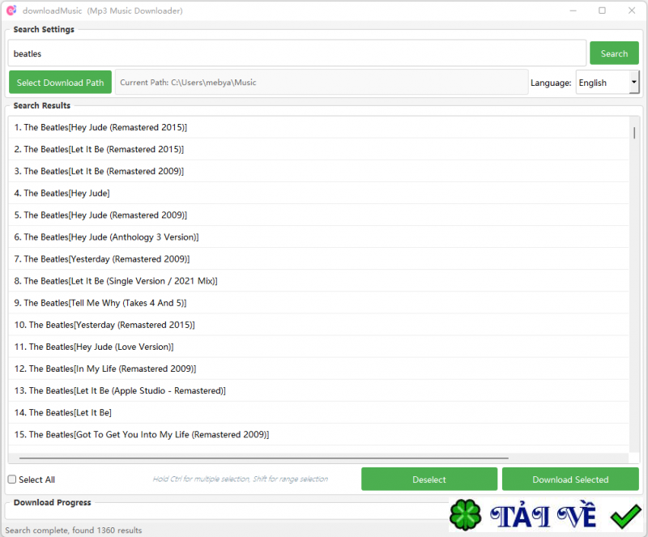Select result 3 Let It Be (Remastered 2009)
The width and height of the screenshot is (648, 537).
click(x=318, y=171)
